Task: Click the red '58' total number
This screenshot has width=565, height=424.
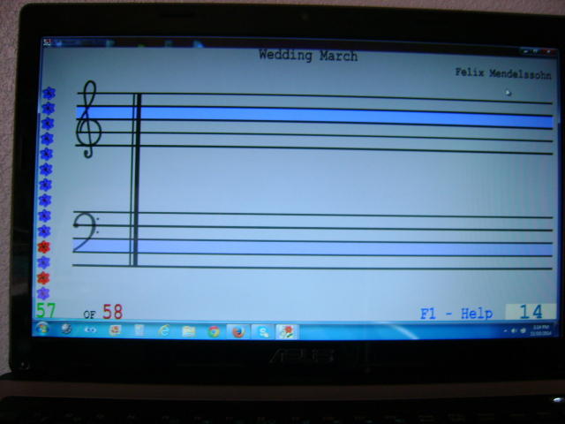Action: coord(113,312)
